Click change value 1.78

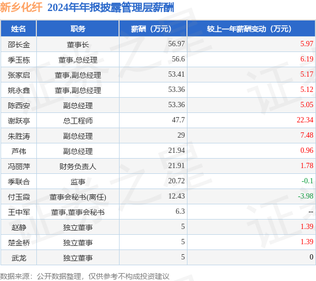coord(307,165)
